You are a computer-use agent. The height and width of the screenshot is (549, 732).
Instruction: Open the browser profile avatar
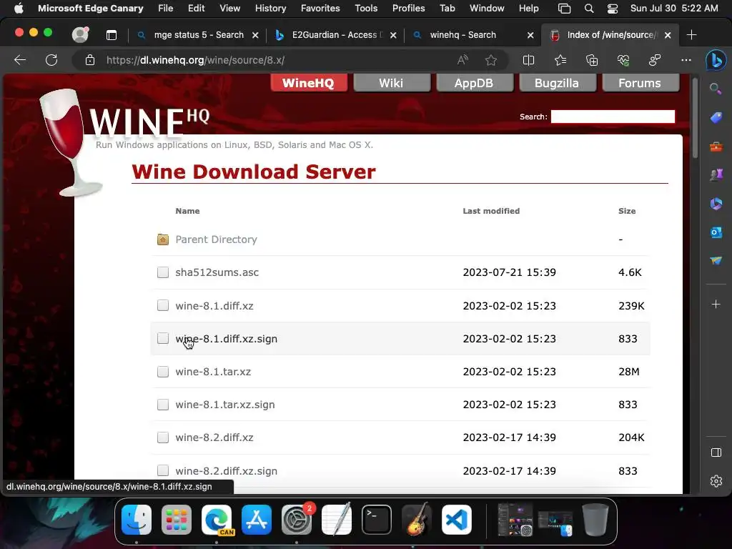coord(80,34)
